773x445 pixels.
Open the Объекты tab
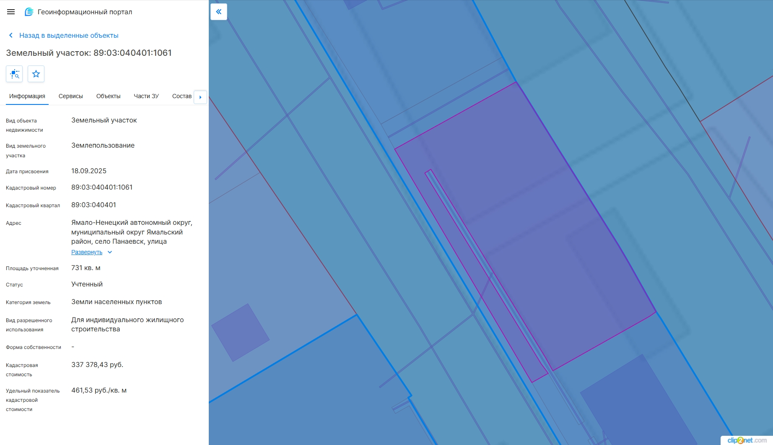(108, 96)
